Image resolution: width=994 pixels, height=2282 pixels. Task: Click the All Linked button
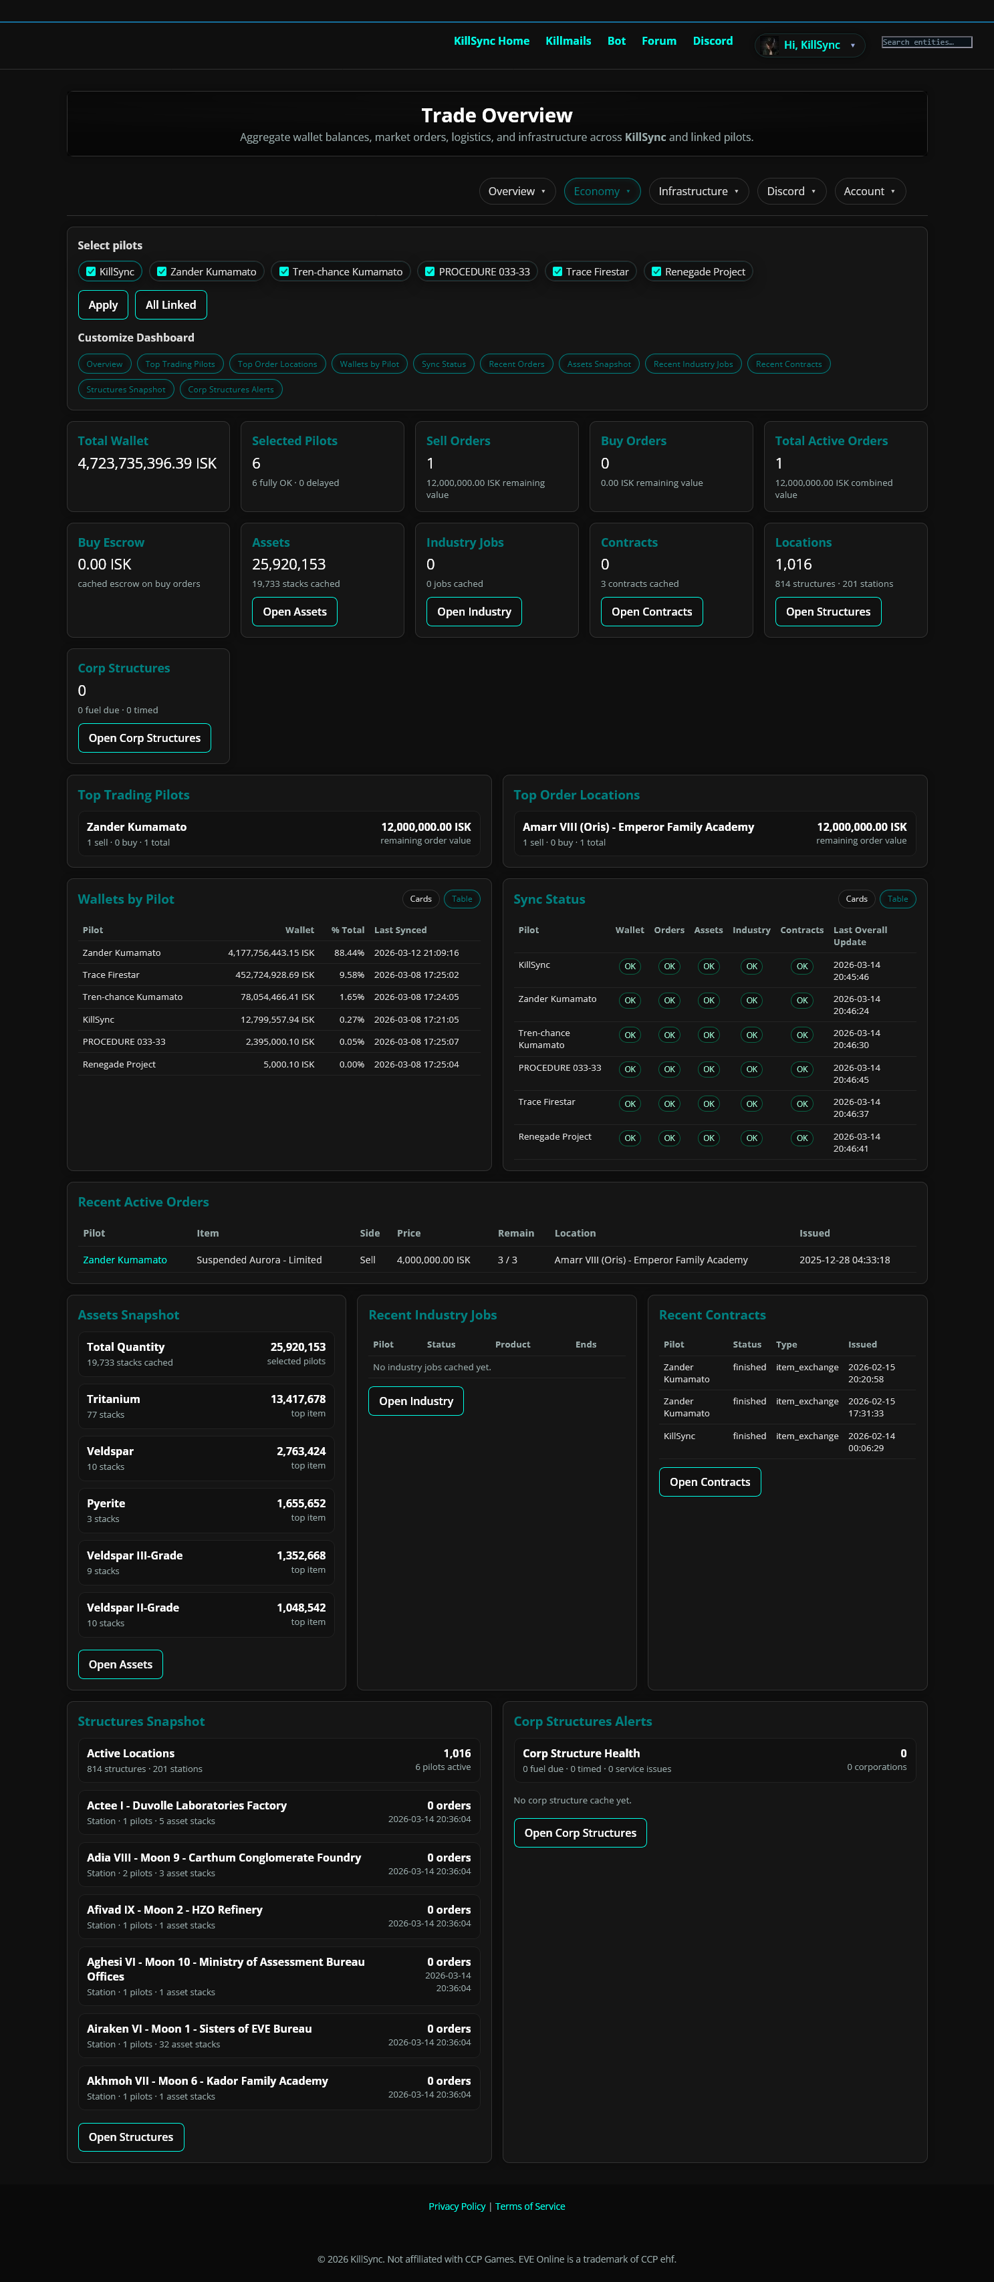coord(170,305)
